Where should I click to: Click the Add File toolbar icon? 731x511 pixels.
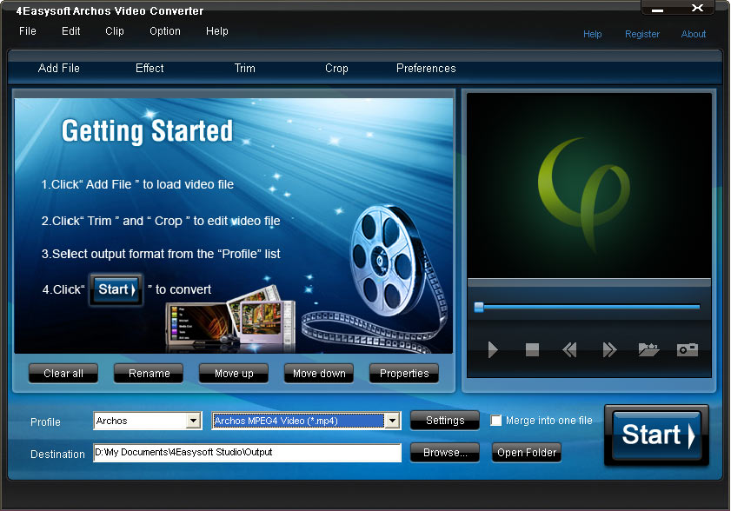click(x=58, y=68)
